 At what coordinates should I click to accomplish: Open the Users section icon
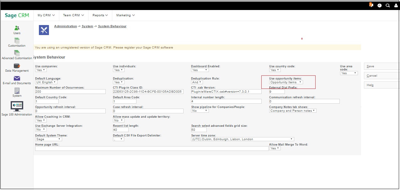(17, 28)
